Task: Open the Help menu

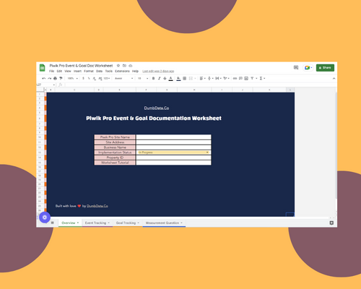Action: tap(135, 72)
